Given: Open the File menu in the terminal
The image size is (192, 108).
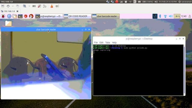Looking at the screenshot, I should pyautogui.click(x=96, y=43).
